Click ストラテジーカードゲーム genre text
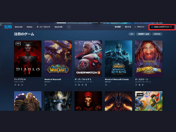This screenshot has height=132, width=176. click(x=143, y=82)
